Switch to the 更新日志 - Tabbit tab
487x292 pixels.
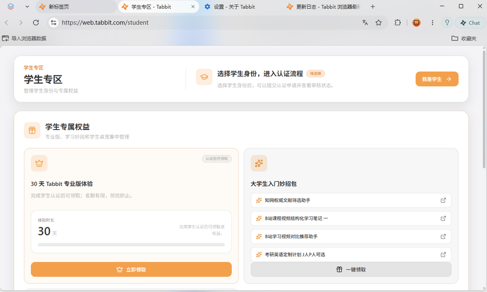(x=323, y=6)
